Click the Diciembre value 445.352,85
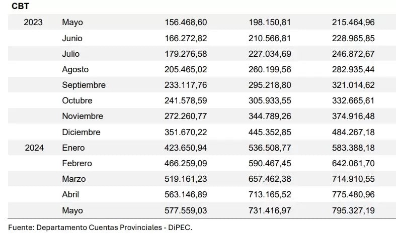This screenshot has height=236, width=396. (x=270, y=132)
